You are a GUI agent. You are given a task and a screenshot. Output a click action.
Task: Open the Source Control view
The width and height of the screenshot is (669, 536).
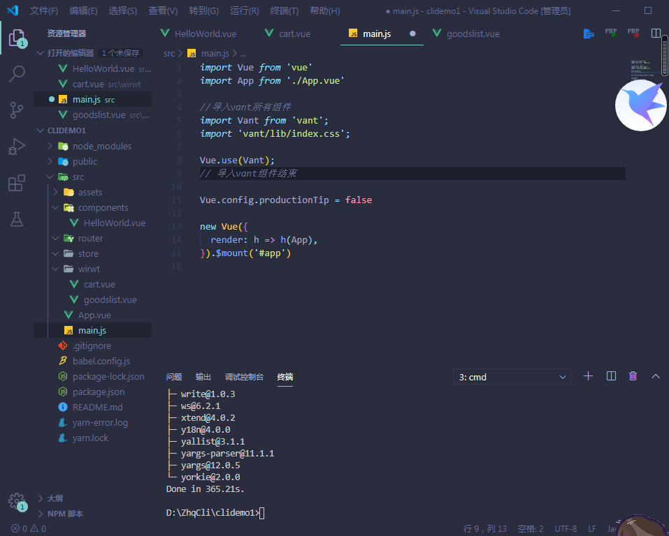click(16, 110)
